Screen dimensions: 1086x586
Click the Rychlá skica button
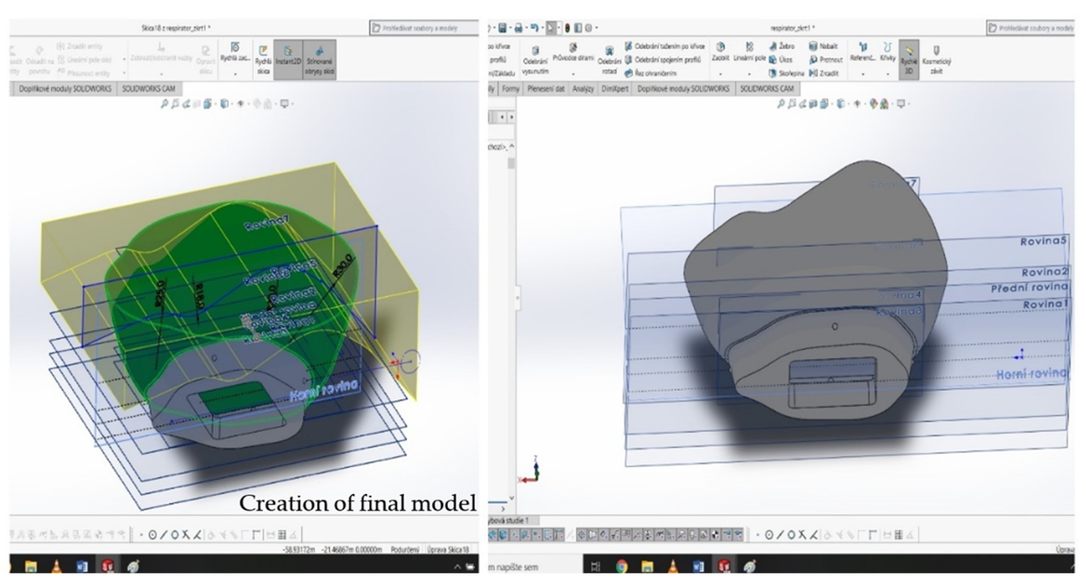click(x=264, y=59)
